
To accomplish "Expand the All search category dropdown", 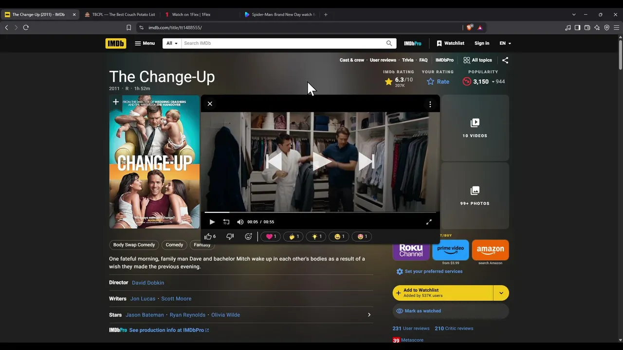I will click(172, 43).
